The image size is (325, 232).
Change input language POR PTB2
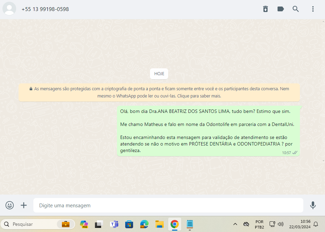[x=259, y=224]
